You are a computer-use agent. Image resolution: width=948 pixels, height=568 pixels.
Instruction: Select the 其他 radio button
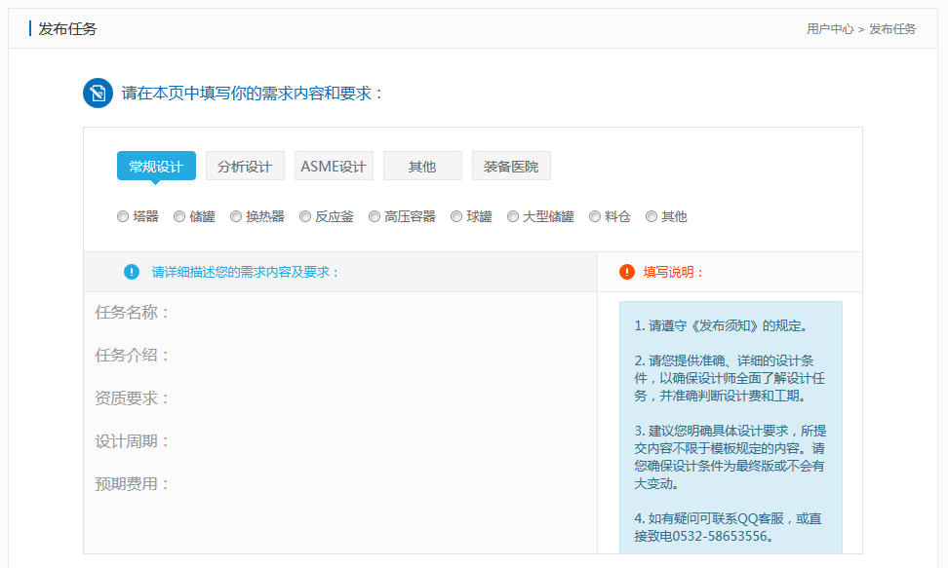(652, 216)
